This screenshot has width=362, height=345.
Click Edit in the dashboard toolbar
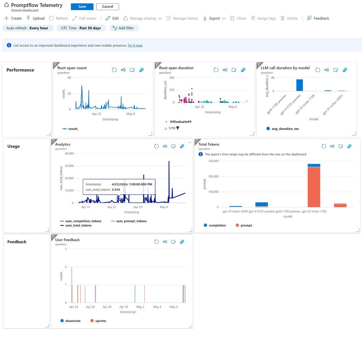pos(112,18)
